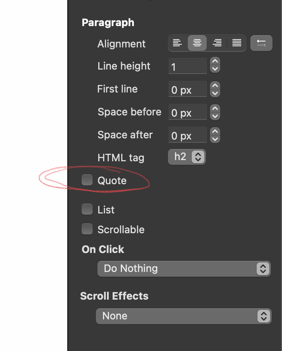This screenshot has width=282, height=351.
Task: Click the Quote checkbox label
Action: pyautogui.click(x=112, y=181)
